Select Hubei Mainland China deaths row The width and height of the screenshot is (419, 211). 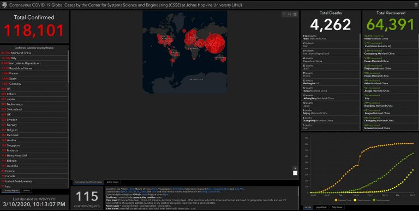[330, 37]
